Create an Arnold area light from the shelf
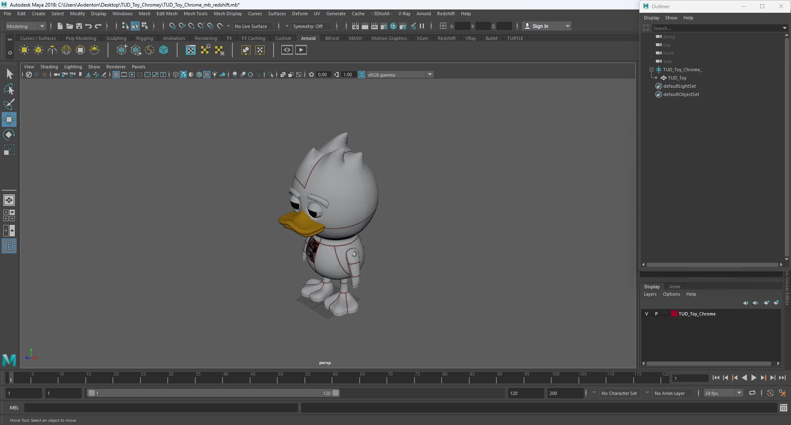791x425 pixels. [x=24, y=50]
